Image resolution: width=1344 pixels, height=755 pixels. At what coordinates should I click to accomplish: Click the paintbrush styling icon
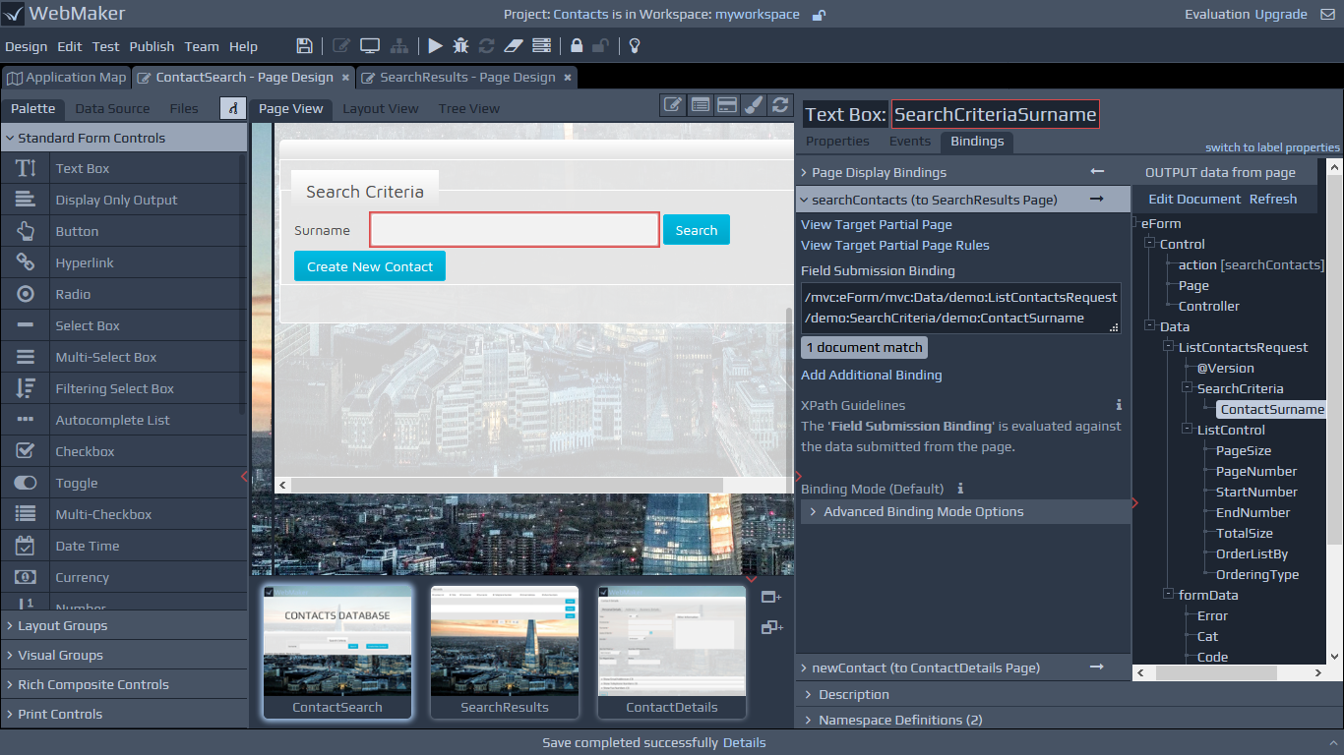(x=753, y=105)
